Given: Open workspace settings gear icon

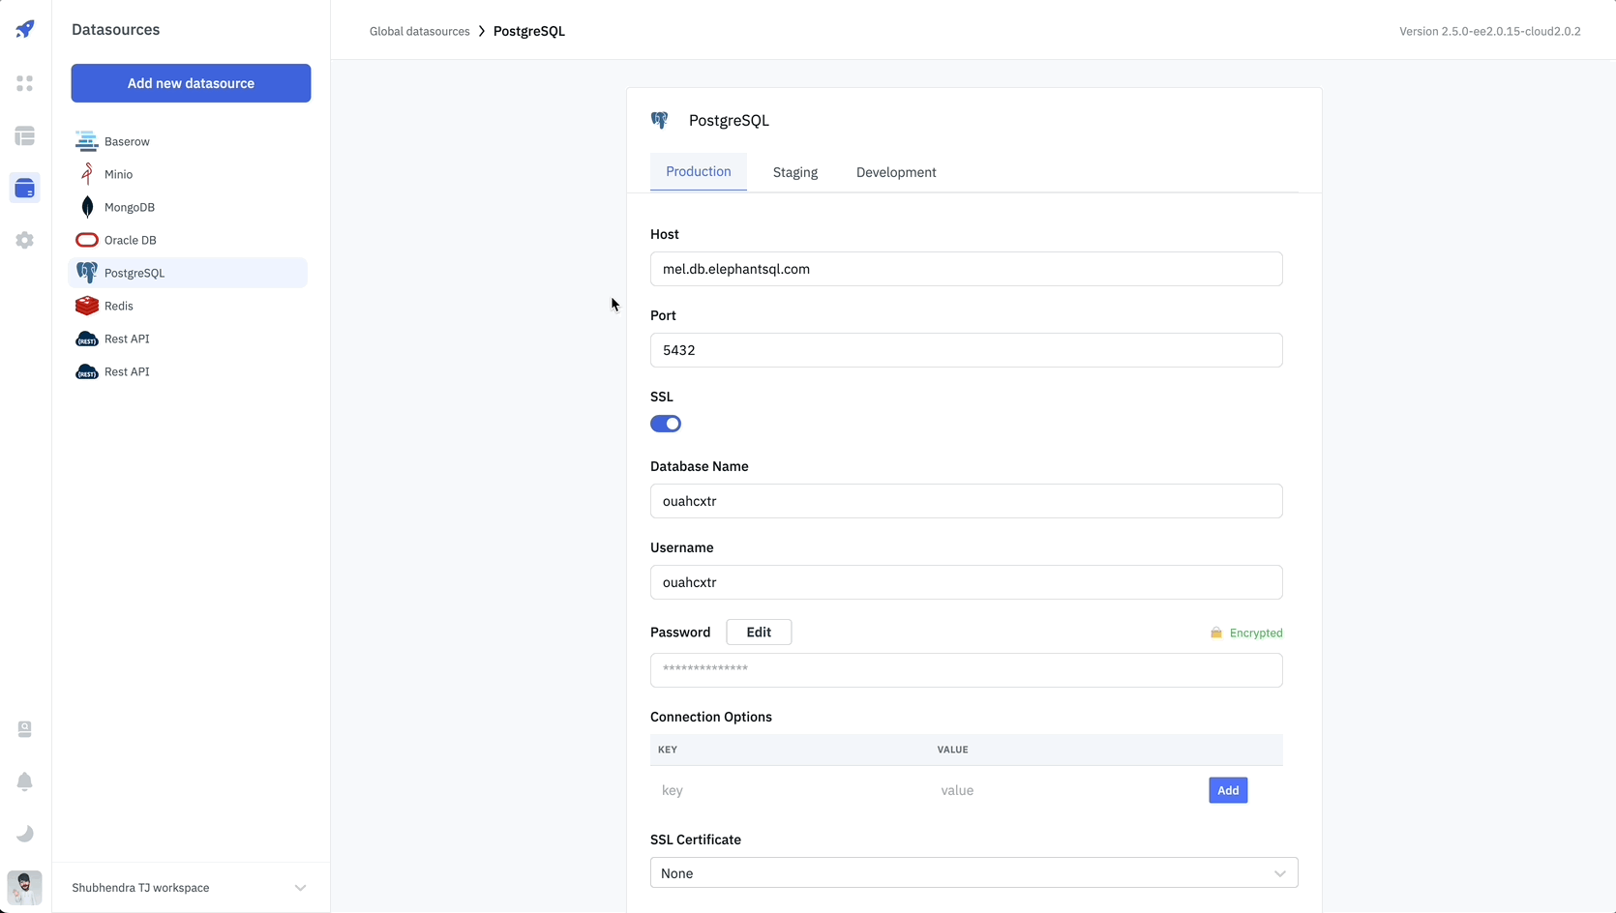Looking at the screenshot, I should point(25,240).
